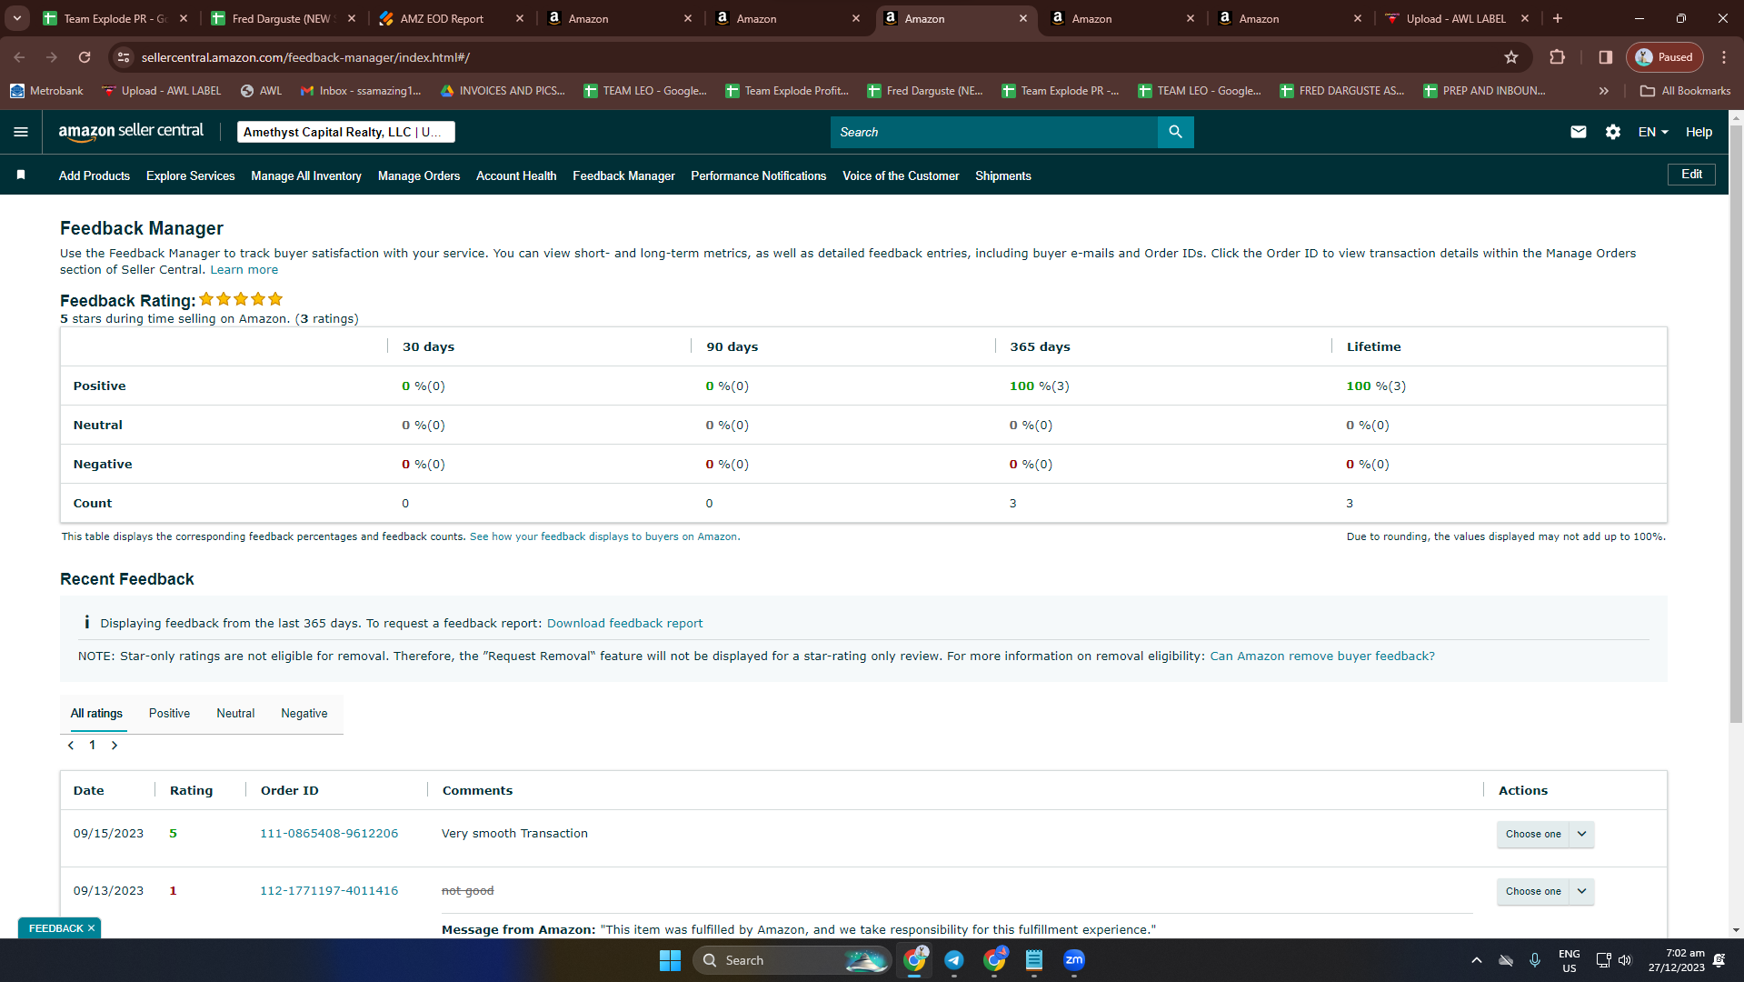Click the search magnifier button

(x=1175, y=132)
